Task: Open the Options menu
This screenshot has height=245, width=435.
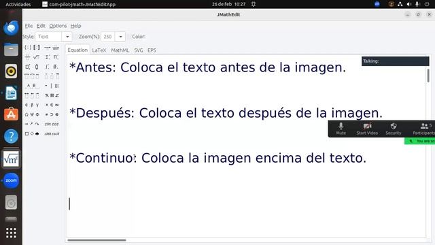Action: coord(58,26)
